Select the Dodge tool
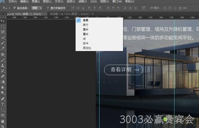 click(3, 93)
